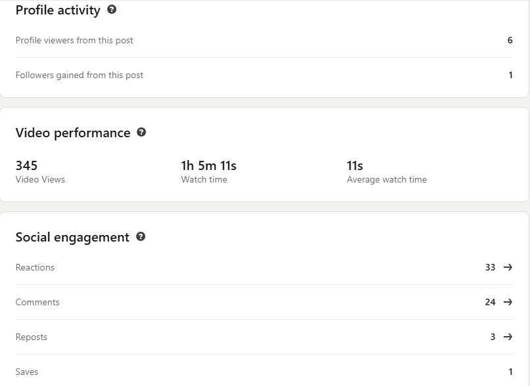The width and height of the screenshot is (530, 386).
Task: Open help tooltip for Social engagement
Action: (141, 237)
